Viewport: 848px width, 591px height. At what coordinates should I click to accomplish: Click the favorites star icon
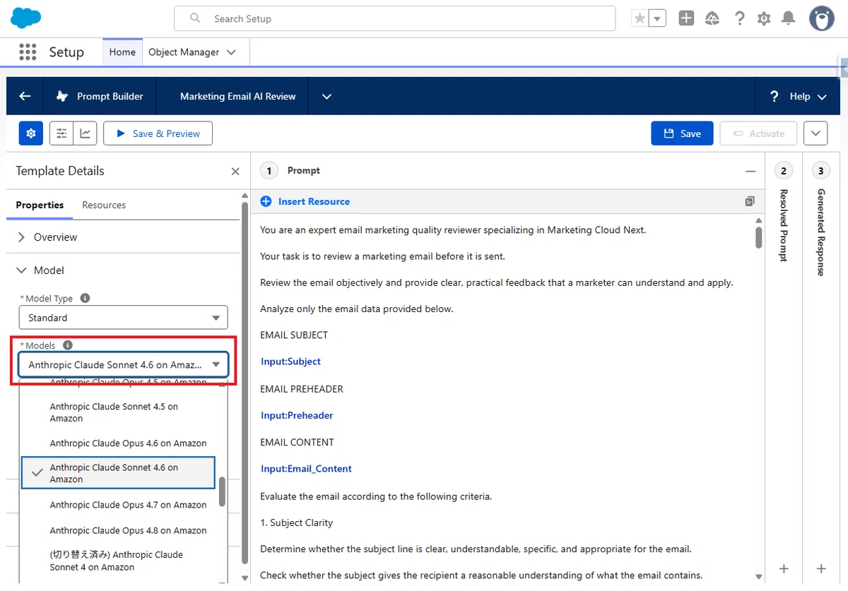pyautogui.click(x=640, y=19)
